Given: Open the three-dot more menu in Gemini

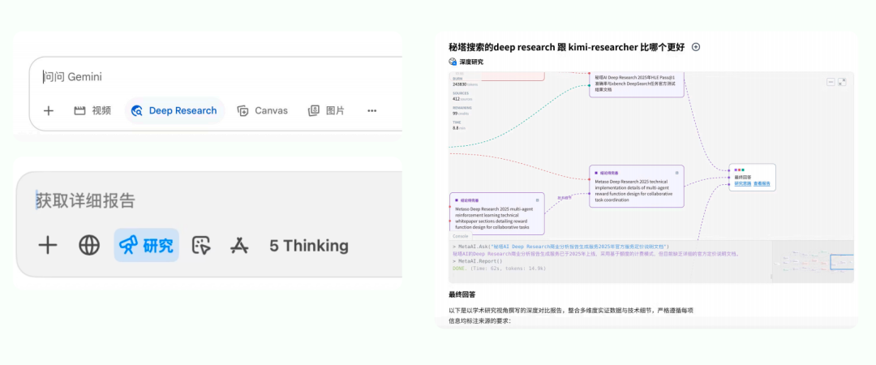Looking at the screenshot, I should (372, 110).
